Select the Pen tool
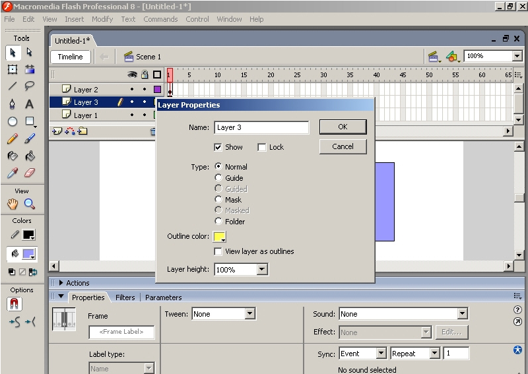The height and width of the screenshot is (374, 528). pos(13,104)
